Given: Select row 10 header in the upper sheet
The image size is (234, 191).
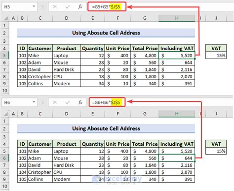Looking at the screenshot, I should pos(4,91).
